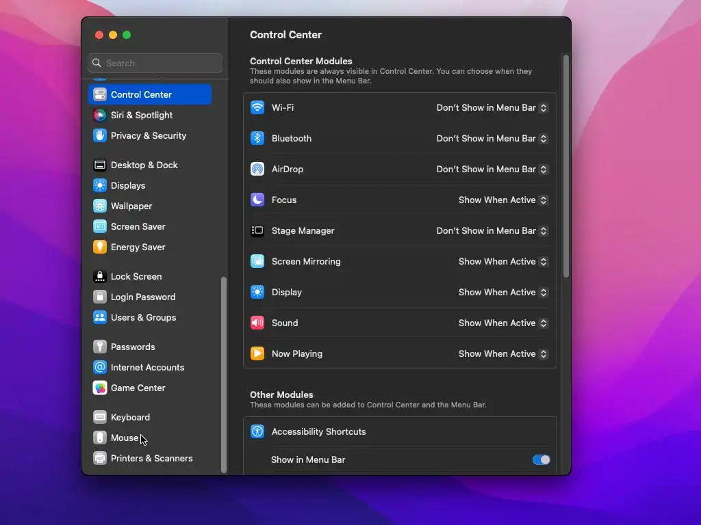
Task: Click the Game Center icon
Action: (100, 388)
